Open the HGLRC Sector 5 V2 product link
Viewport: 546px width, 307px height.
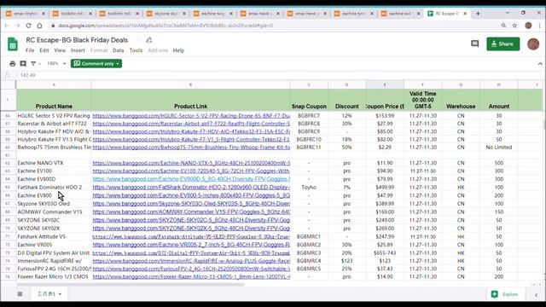pyautogui.click(x=191, y=116)
